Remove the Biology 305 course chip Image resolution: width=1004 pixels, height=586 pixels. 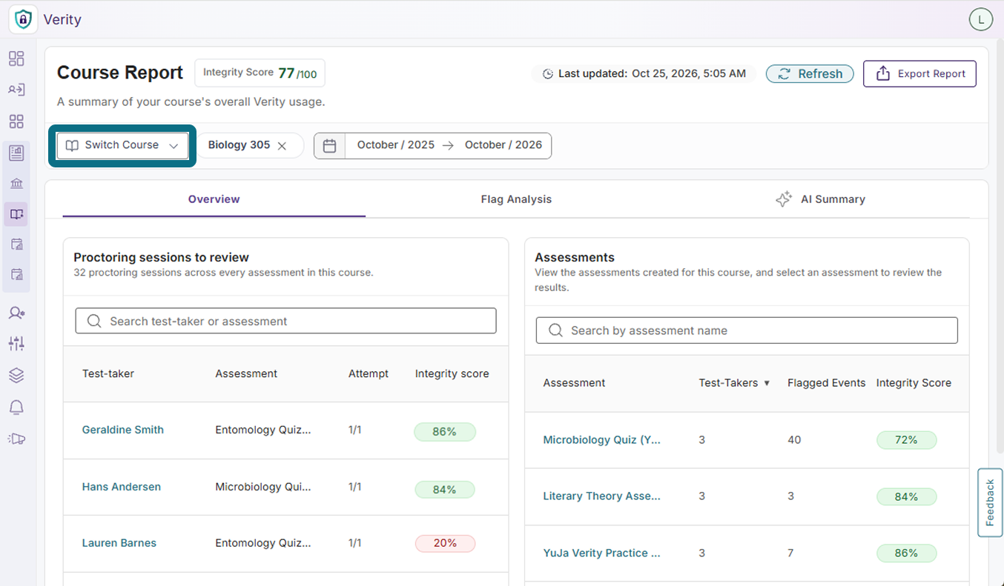(x=282, y=146)
